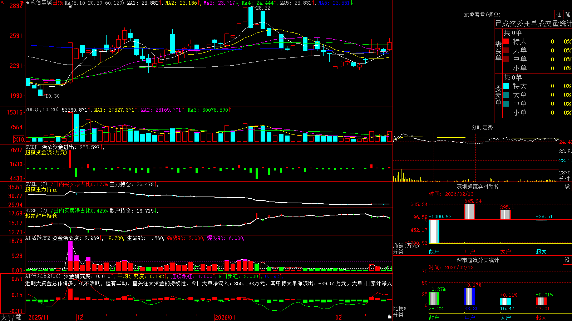
Task: Open VOL(5,10,20) indicator parameters
Action: pos(42,109)
